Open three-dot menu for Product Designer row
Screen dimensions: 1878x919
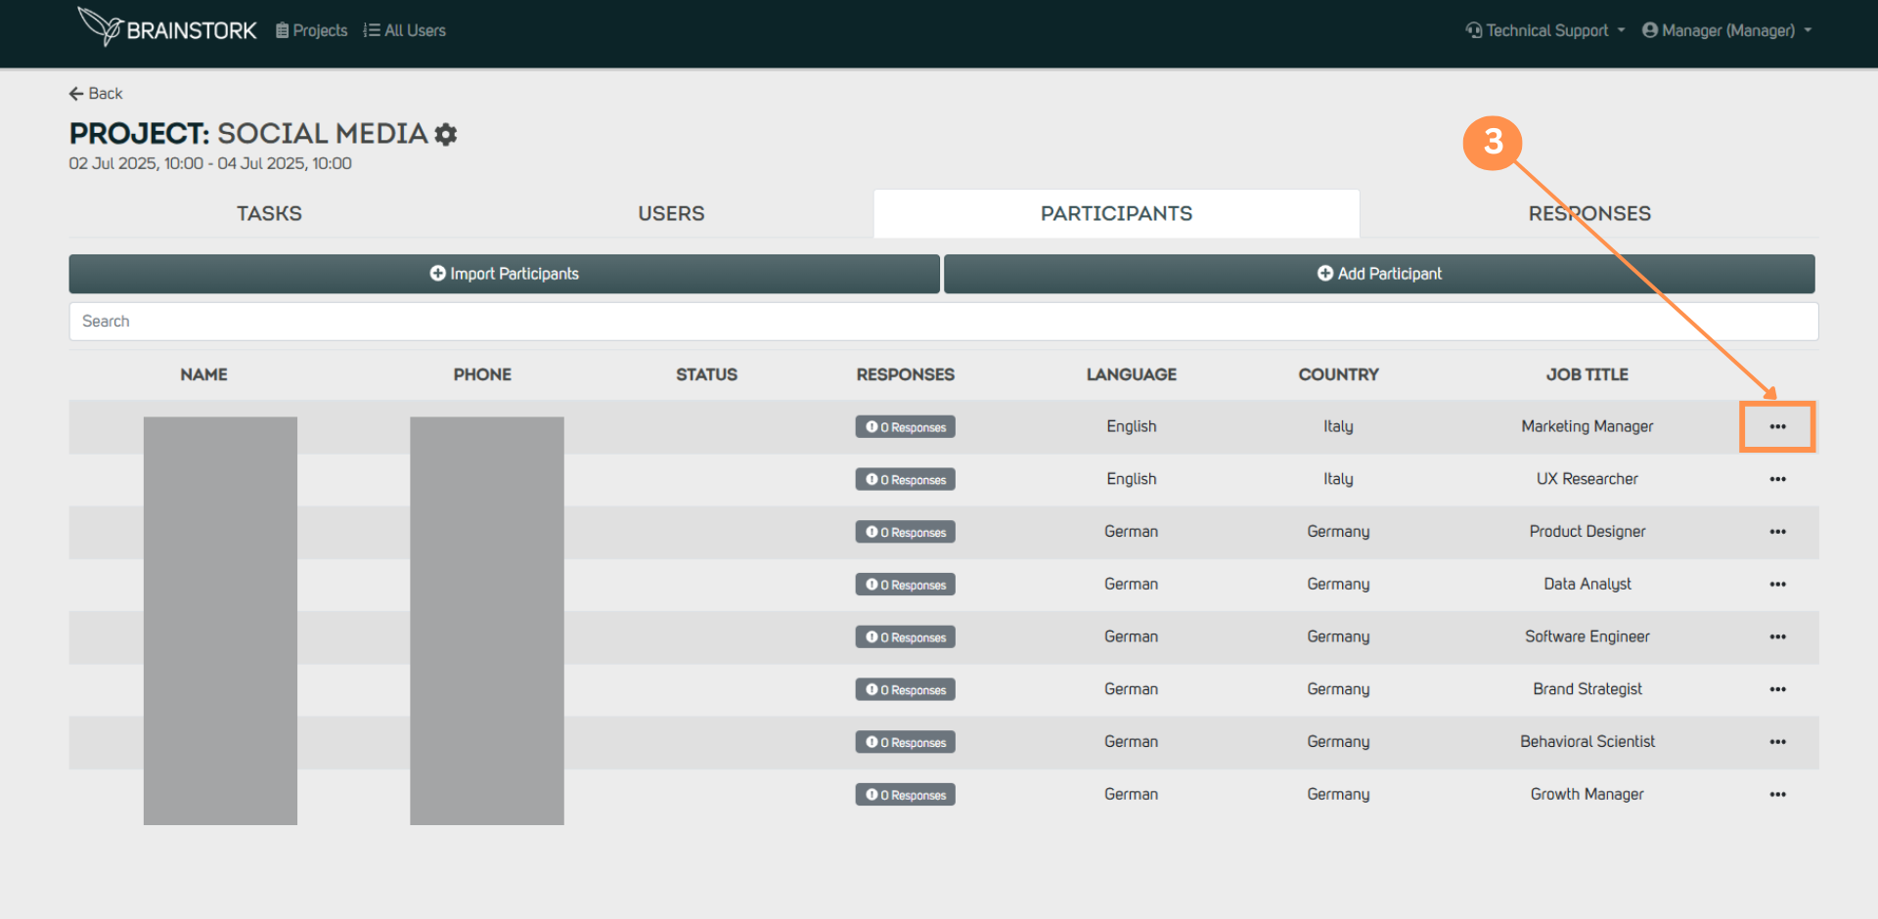point(1777,532)
